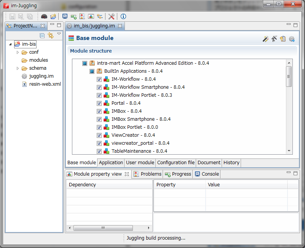This screenshot has height=248, width=305.
Task: Click the project tree navigator toolbar icon
Action: click(x=100, y=16)
